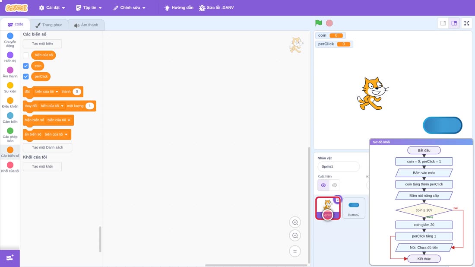The height and width of the screenshot is (267, 475).
Task: Click the Scratch logo
Action: tap(17, 8)
